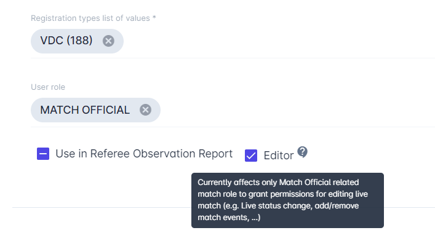Image resolution: width=435 pixels, height=249 pixels.
Task: Click the Editor permissions tooltip box
Action: click(287, 200)
